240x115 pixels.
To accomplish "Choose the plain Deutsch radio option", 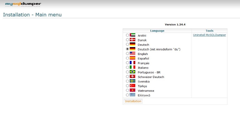I will pyautogui.click(x=127, y=44).
